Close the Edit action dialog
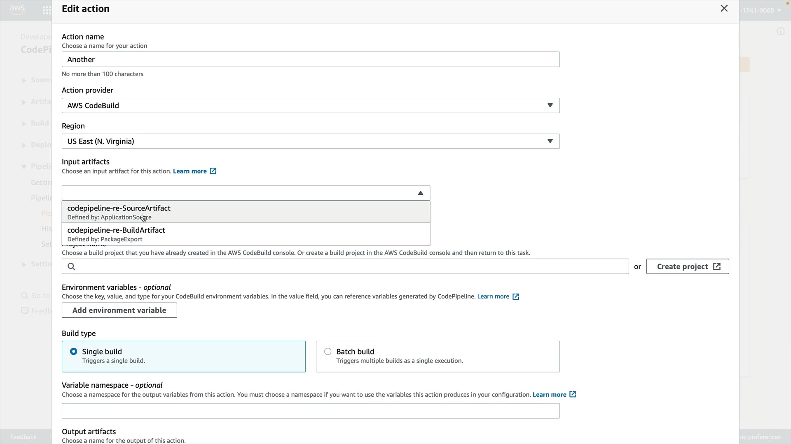This screenshot has height=444, width=791. coord(724,9)
